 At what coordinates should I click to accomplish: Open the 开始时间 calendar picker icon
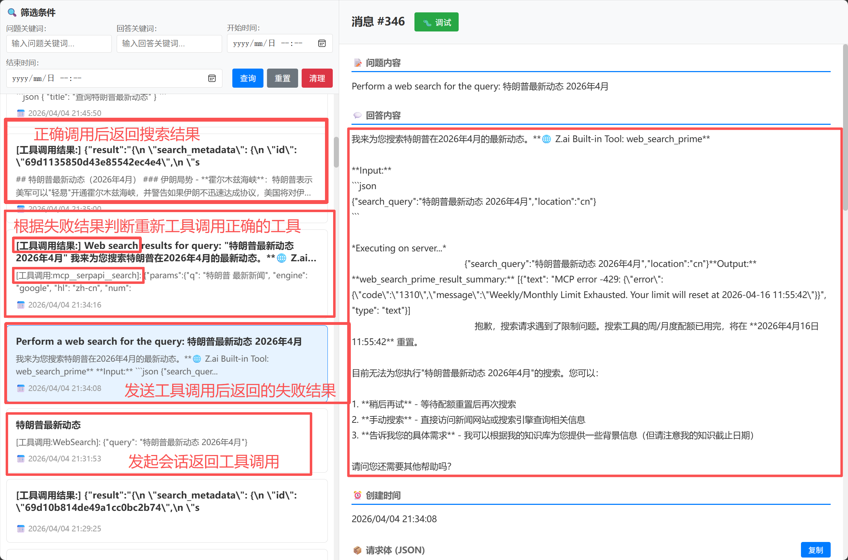(321, 43)
